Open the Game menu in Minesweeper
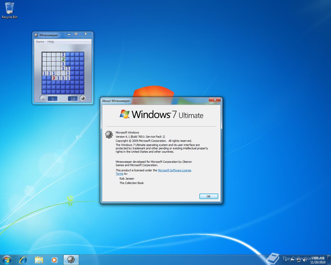 [x=40, y=41]
